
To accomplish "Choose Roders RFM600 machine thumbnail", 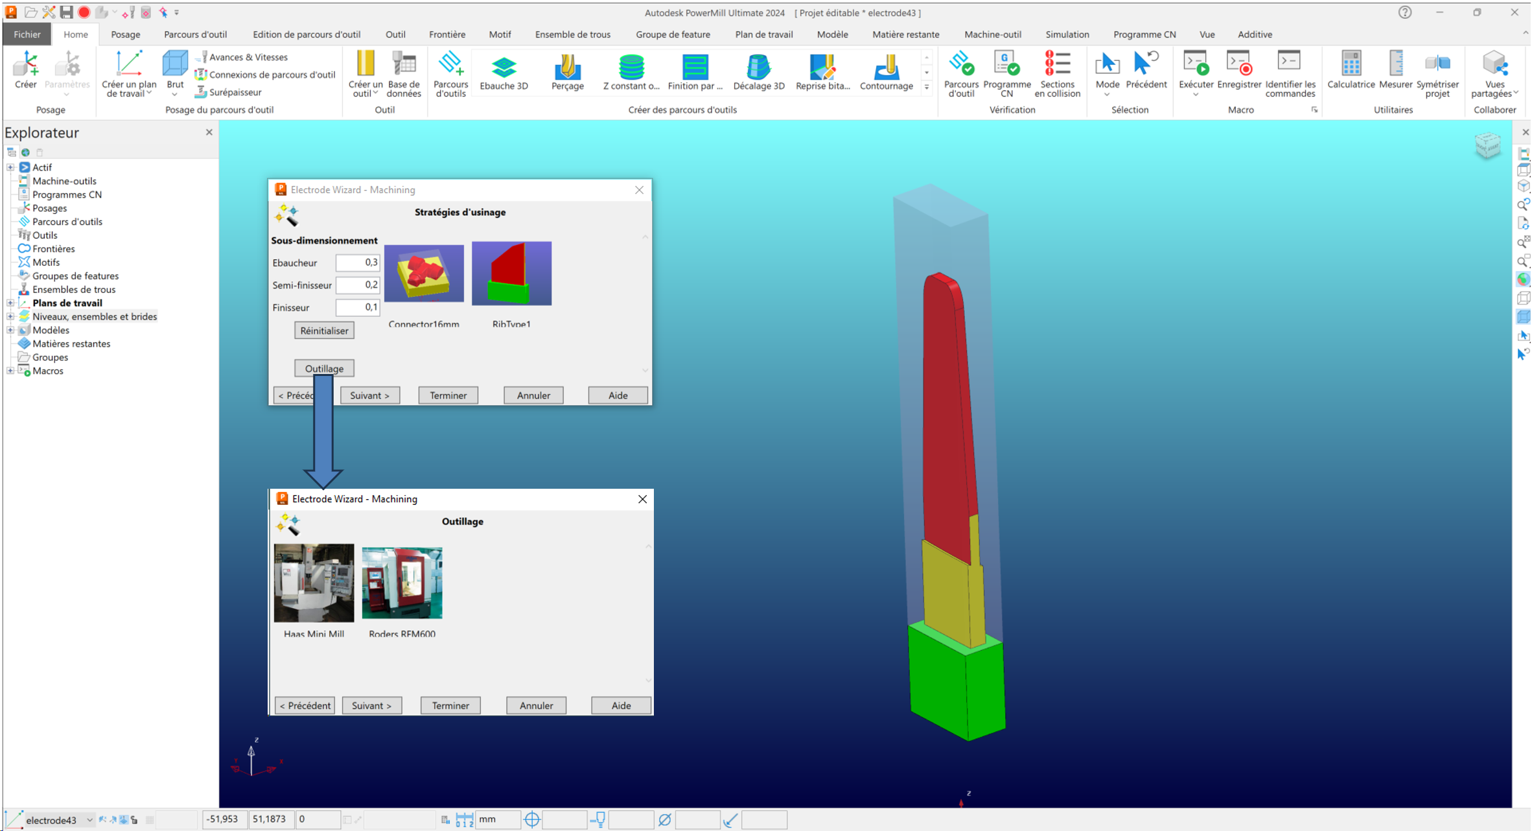I will [x=402, y=583].
